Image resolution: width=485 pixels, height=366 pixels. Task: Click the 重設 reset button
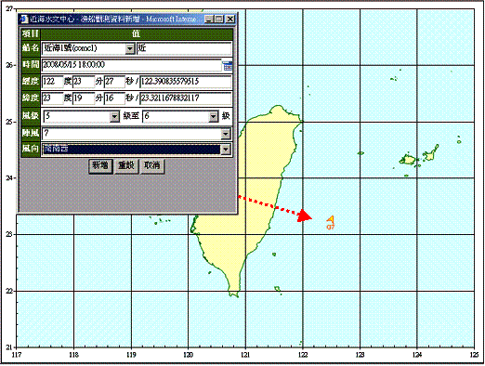pos(126,166)
